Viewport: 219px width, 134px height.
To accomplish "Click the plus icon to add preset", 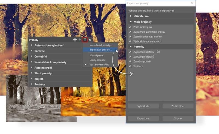I will tap(75, 40).
